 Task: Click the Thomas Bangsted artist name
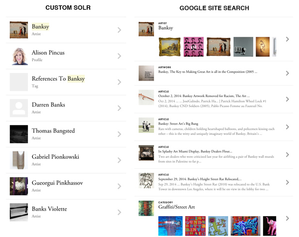(x=53, y=130)
